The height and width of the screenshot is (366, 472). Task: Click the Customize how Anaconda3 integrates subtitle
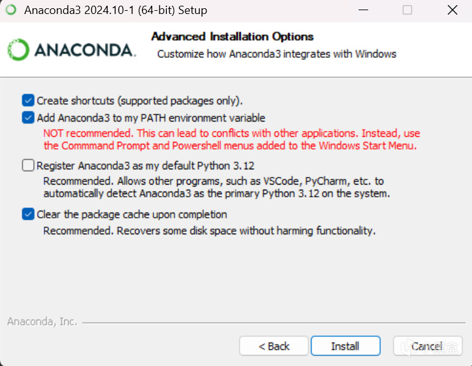point(276,53)
